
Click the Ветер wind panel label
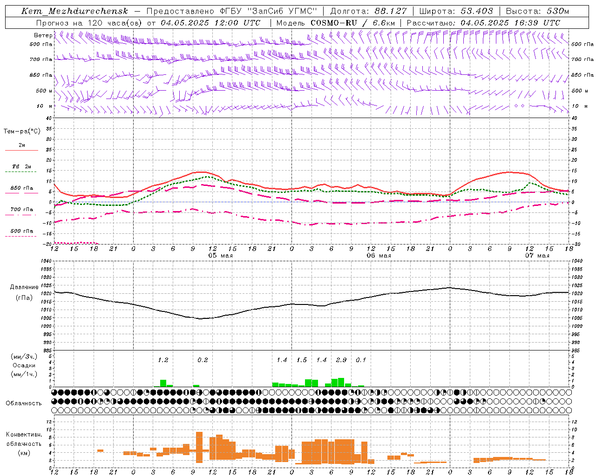(x=43, y=35)
